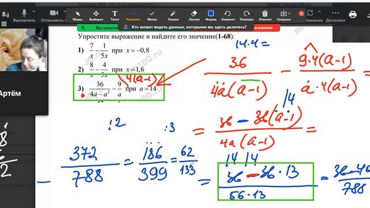This screenshot has width=370, height=208.
Task: Expand the arrow beside the Приложения icon
Action: (x=319, y=12)
